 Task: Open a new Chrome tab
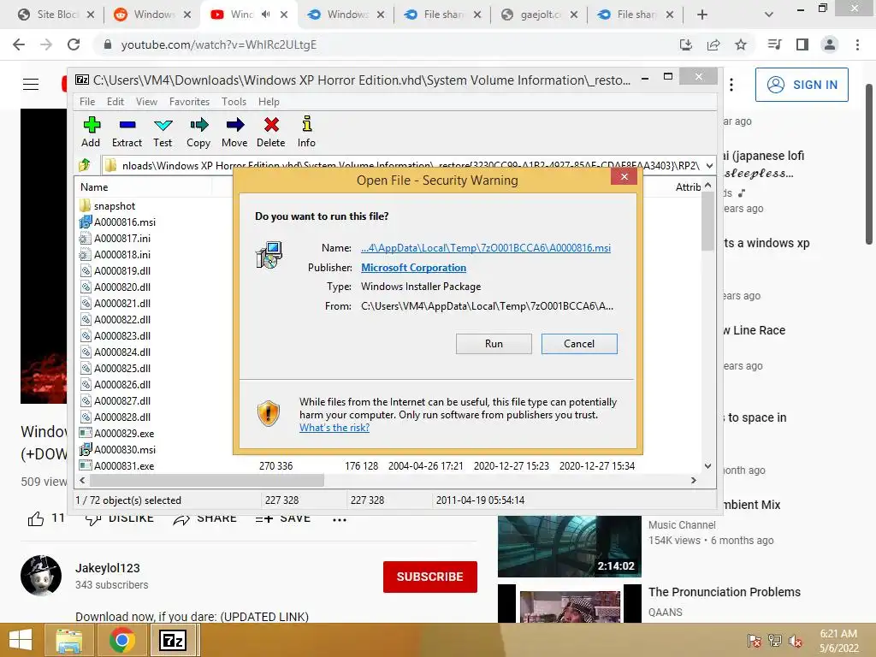[x=702, y=15]
